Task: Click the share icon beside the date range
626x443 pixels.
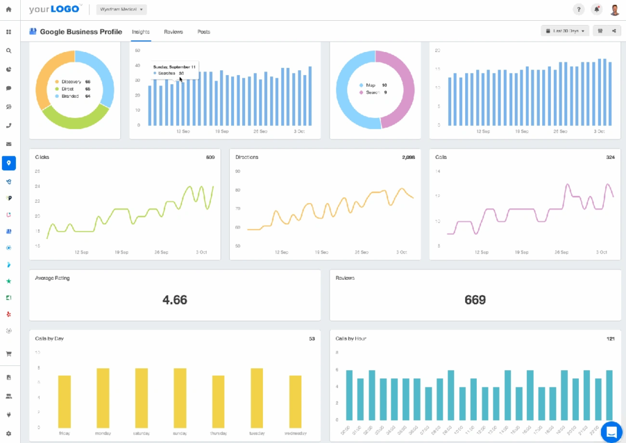Action: pyautogui.click(x=613, y=31)
